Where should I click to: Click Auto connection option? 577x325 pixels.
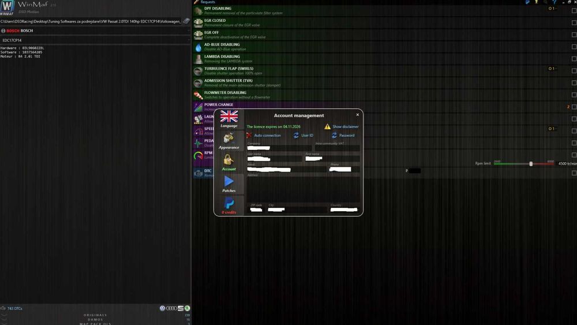click(x=267, y=136)
